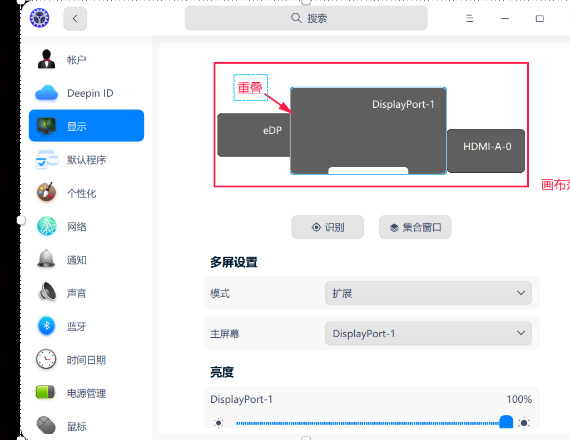Maximize the Control Center window
The image size is (570, 440).
pyautogui.click(x=539, y=18)
